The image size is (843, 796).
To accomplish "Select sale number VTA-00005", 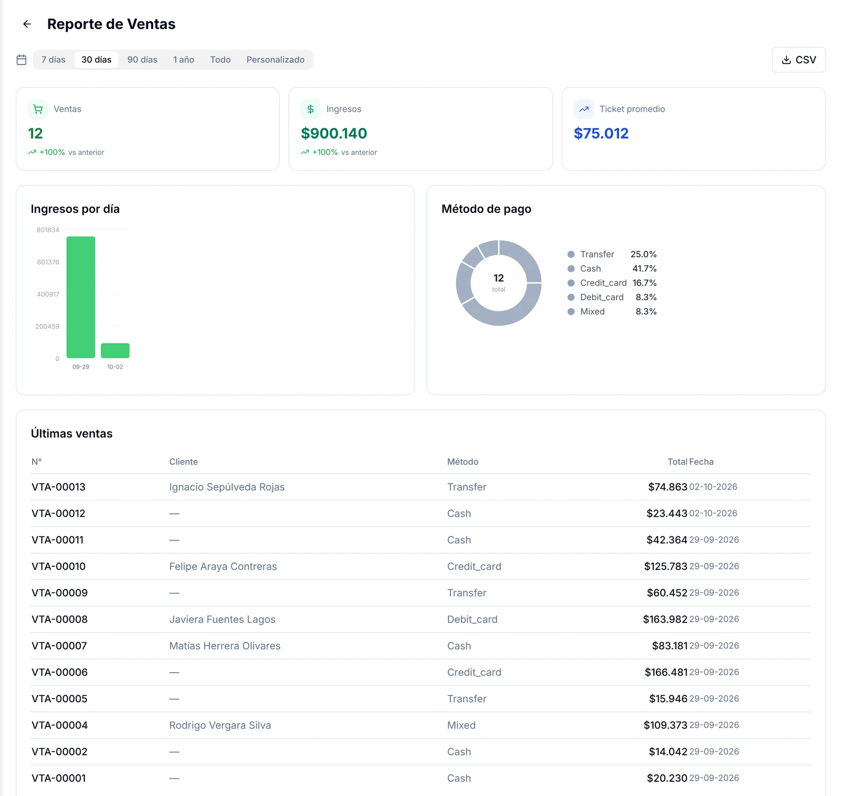I will 60,699.
